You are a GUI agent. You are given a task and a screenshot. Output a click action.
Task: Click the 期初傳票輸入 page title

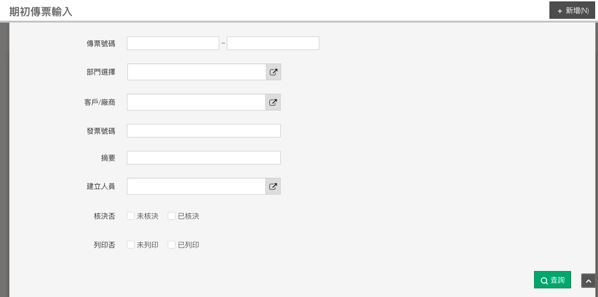pos(41,12)
